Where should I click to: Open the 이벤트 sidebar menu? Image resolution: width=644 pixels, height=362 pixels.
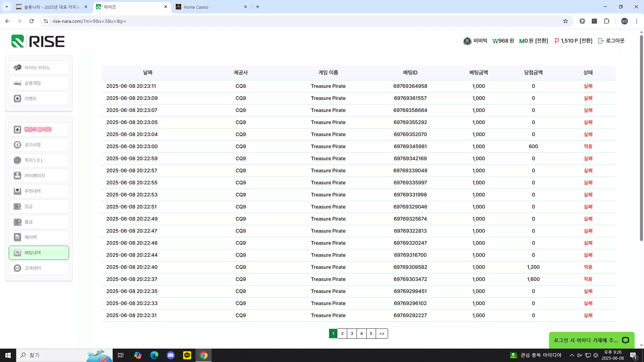[x=39, y=99]
